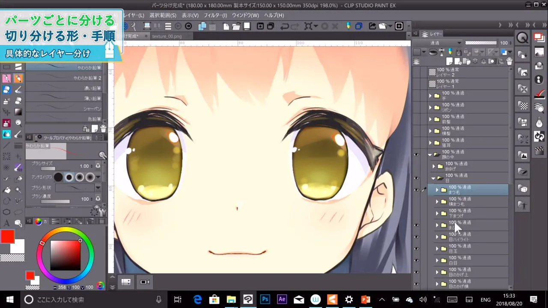Viewport: 548px width, 308px height.
Task: Click the Quick Access Q icon
Action: pos(522,38)
